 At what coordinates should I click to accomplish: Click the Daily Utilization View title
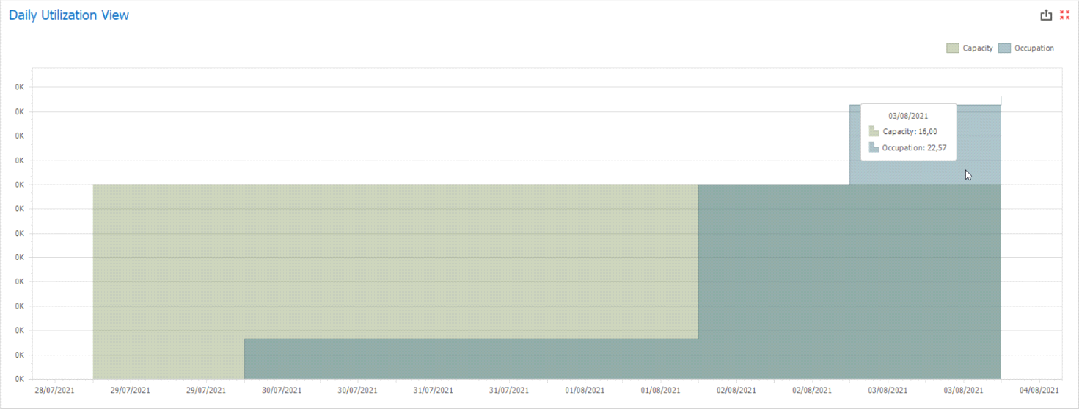point(69,15)
